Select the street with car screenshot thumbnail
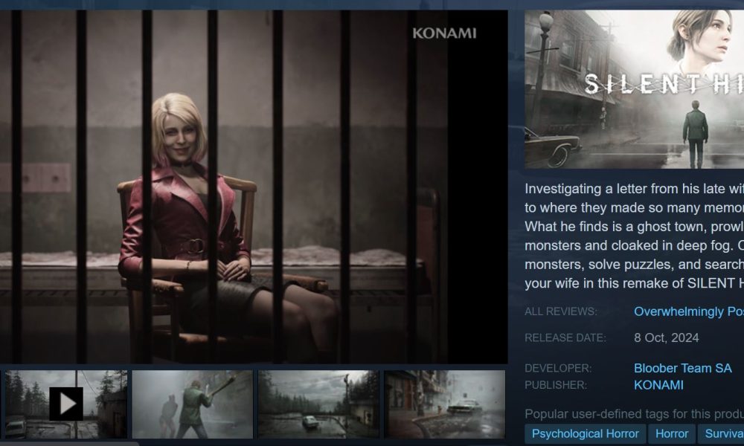Screen dimensions: 744x446 click(445, 404)
